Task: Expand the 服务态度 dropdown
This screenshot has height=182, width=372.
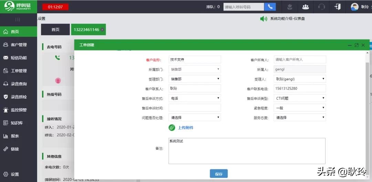Action: point(300,117)
